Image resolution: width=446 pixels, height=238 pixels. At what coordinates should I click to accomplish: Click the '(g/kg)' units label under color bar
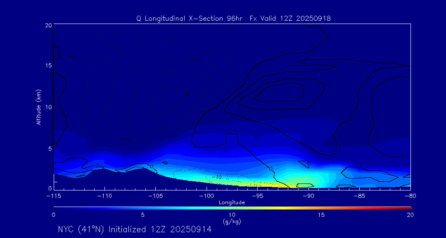232,221
